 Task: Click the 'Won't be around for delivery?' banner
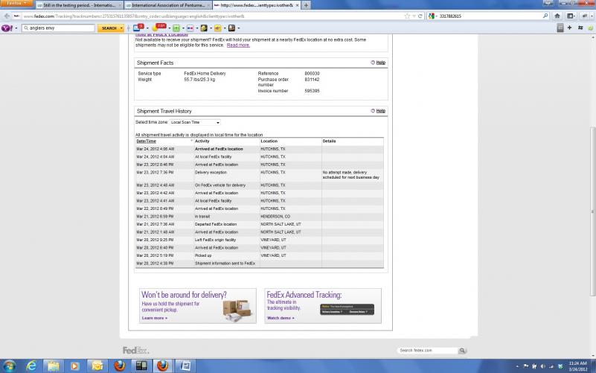point(198,306)
